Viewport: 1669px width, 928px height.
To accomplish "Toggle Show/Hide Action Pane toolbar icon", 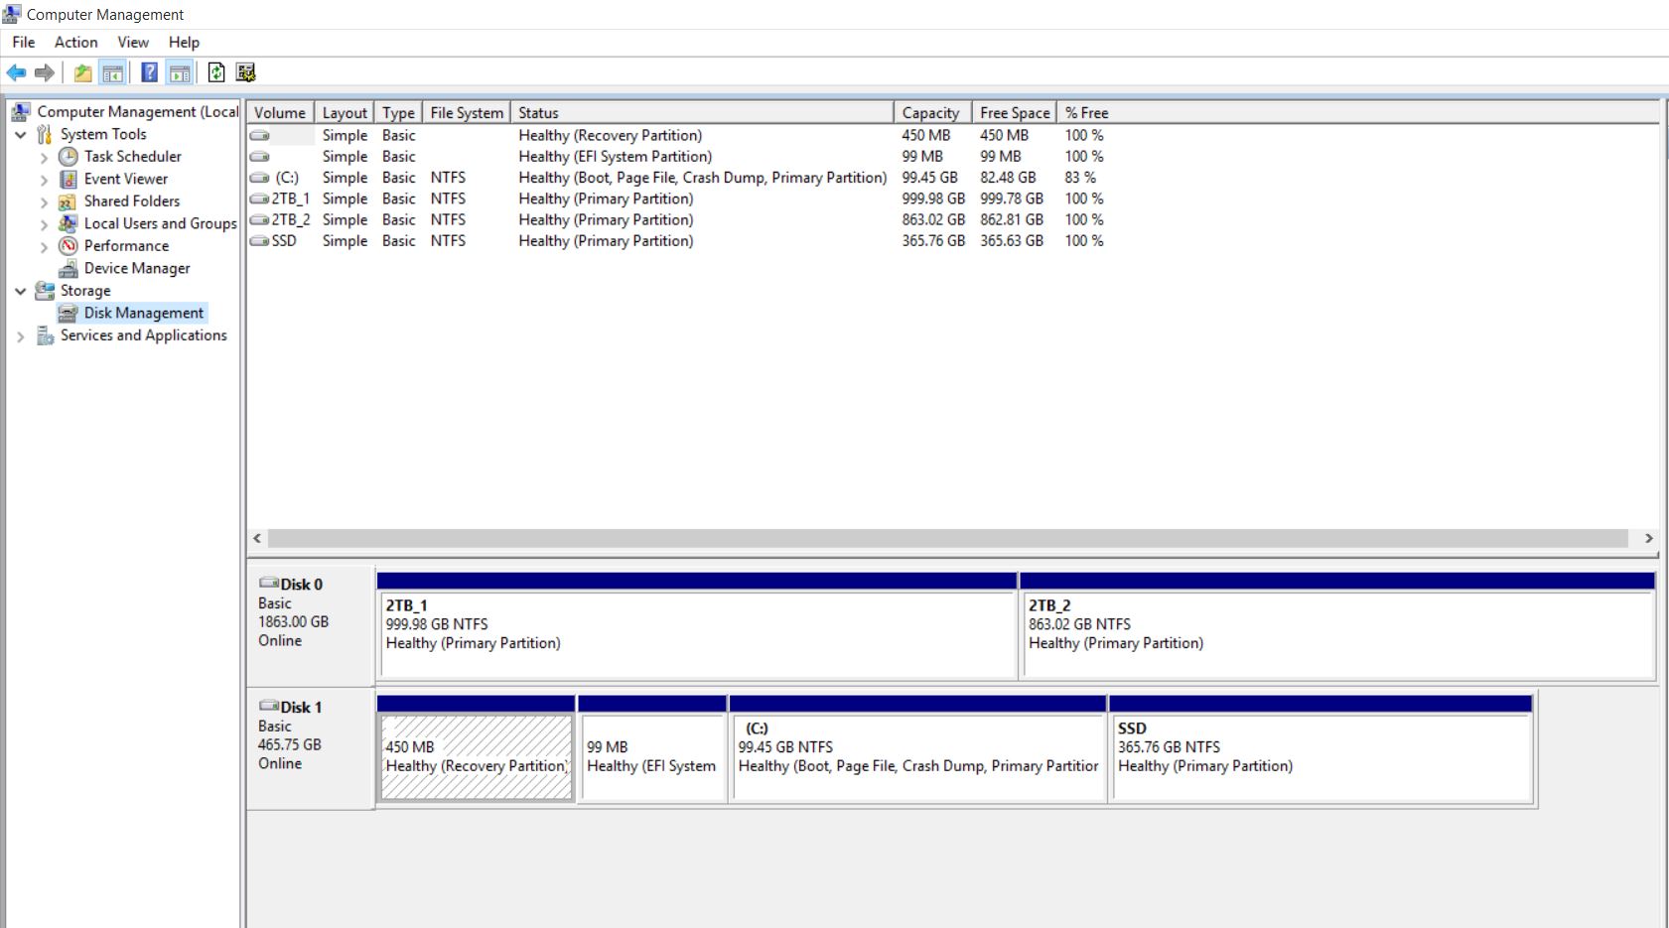I will point(180,72).
